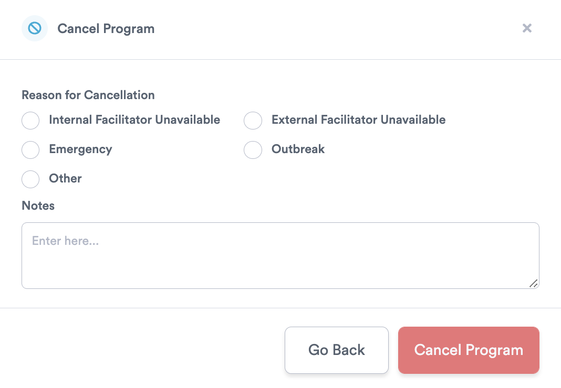The height and width of the screenshot is (388, 561).
Task: Choose the Outbreak radio option
Action: pos(253,150)
